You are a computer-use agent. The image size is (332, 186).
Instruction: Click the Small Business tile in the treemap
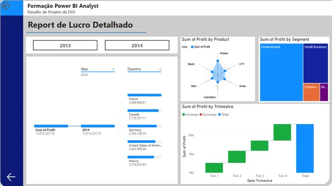316,63
